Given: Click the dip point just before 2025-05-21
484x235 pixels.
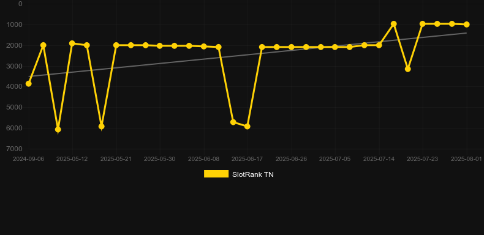Looking at the screenshot, I should point(101,127).
